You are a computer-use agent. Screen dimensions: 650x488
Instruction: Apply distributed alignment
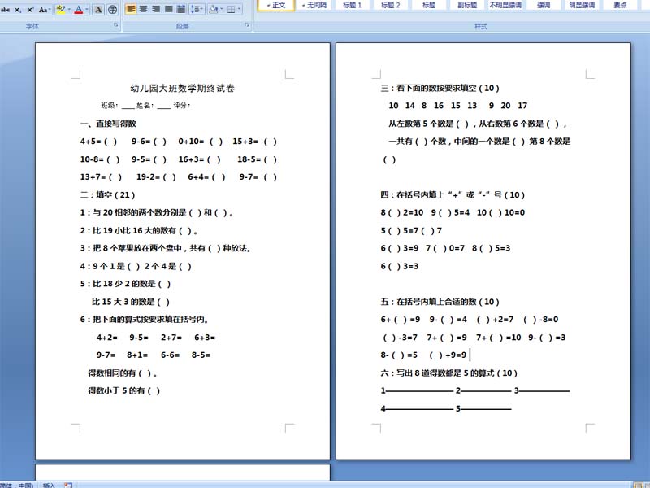[181, 9]
